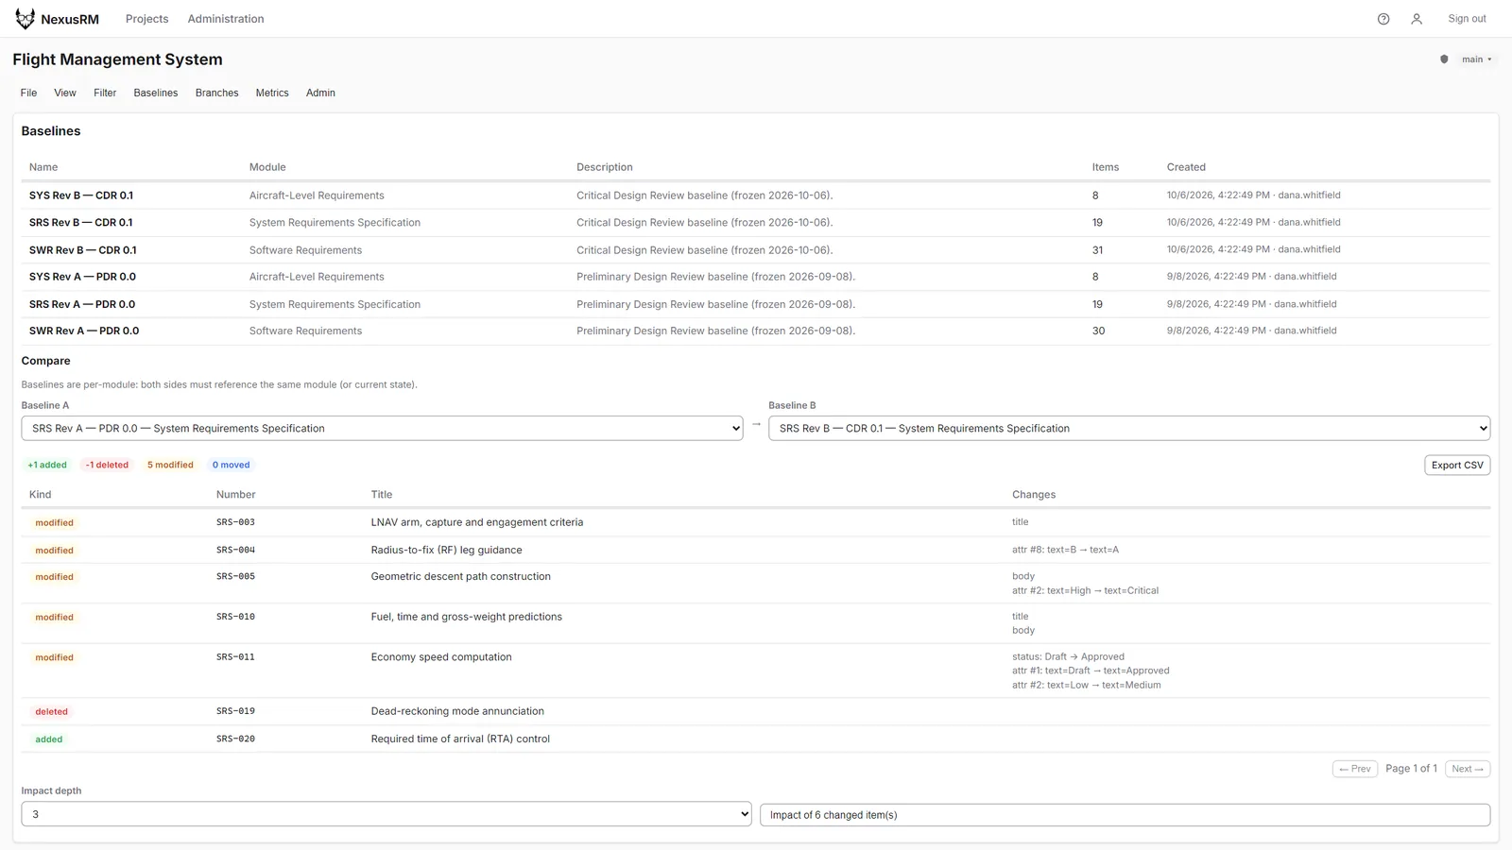The height and width of the screenshot is (850, 1512).
Task: Click the Next page button
Action: click(x=1468, y=769)
